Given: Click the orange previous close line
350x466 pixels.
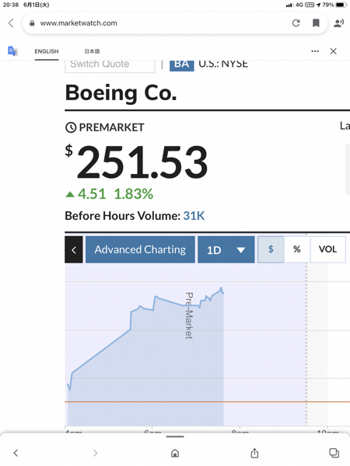Looking at the screenshot, I should (x=207, y=402).
